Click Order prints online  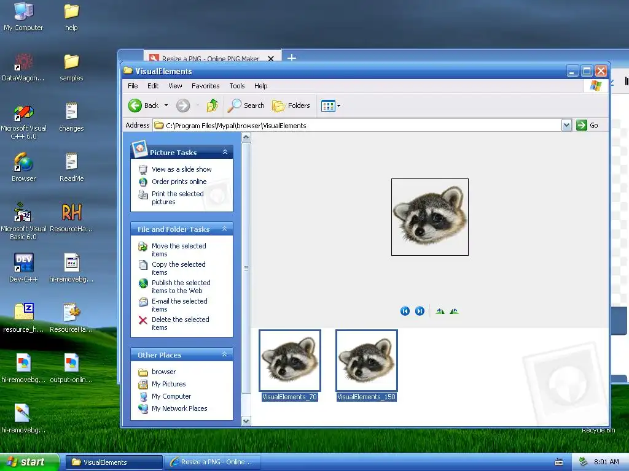point(179,182)
